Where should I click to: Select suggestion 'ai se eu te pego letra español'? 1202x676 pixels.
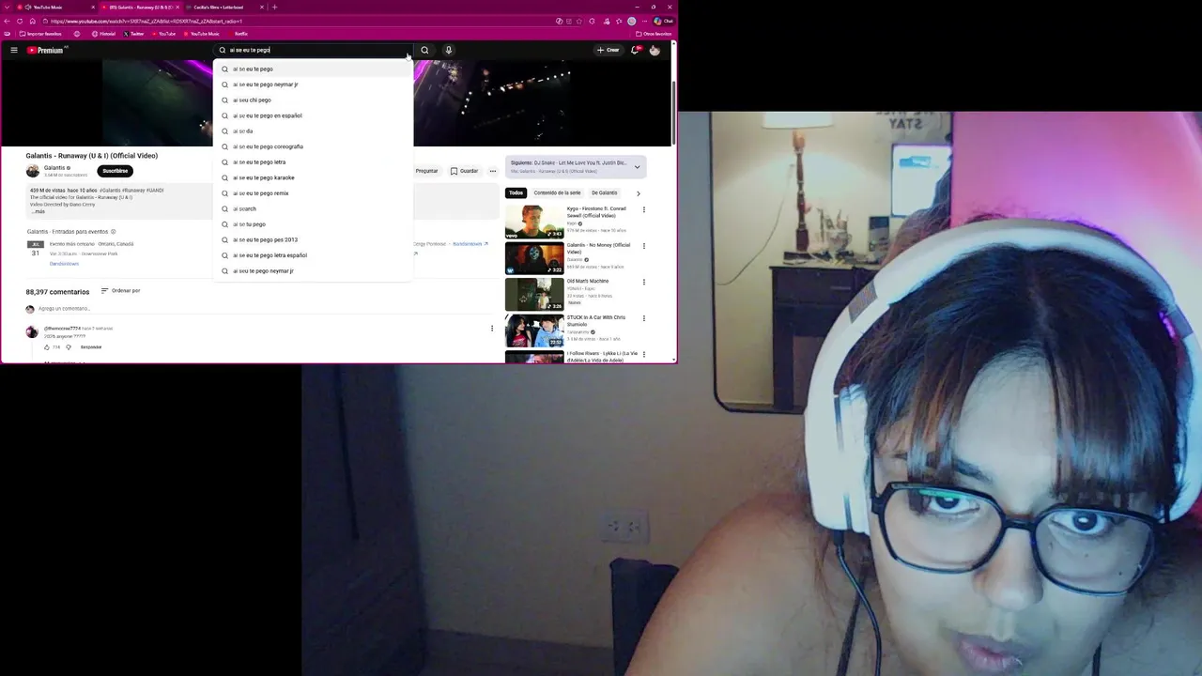(313, 255)
